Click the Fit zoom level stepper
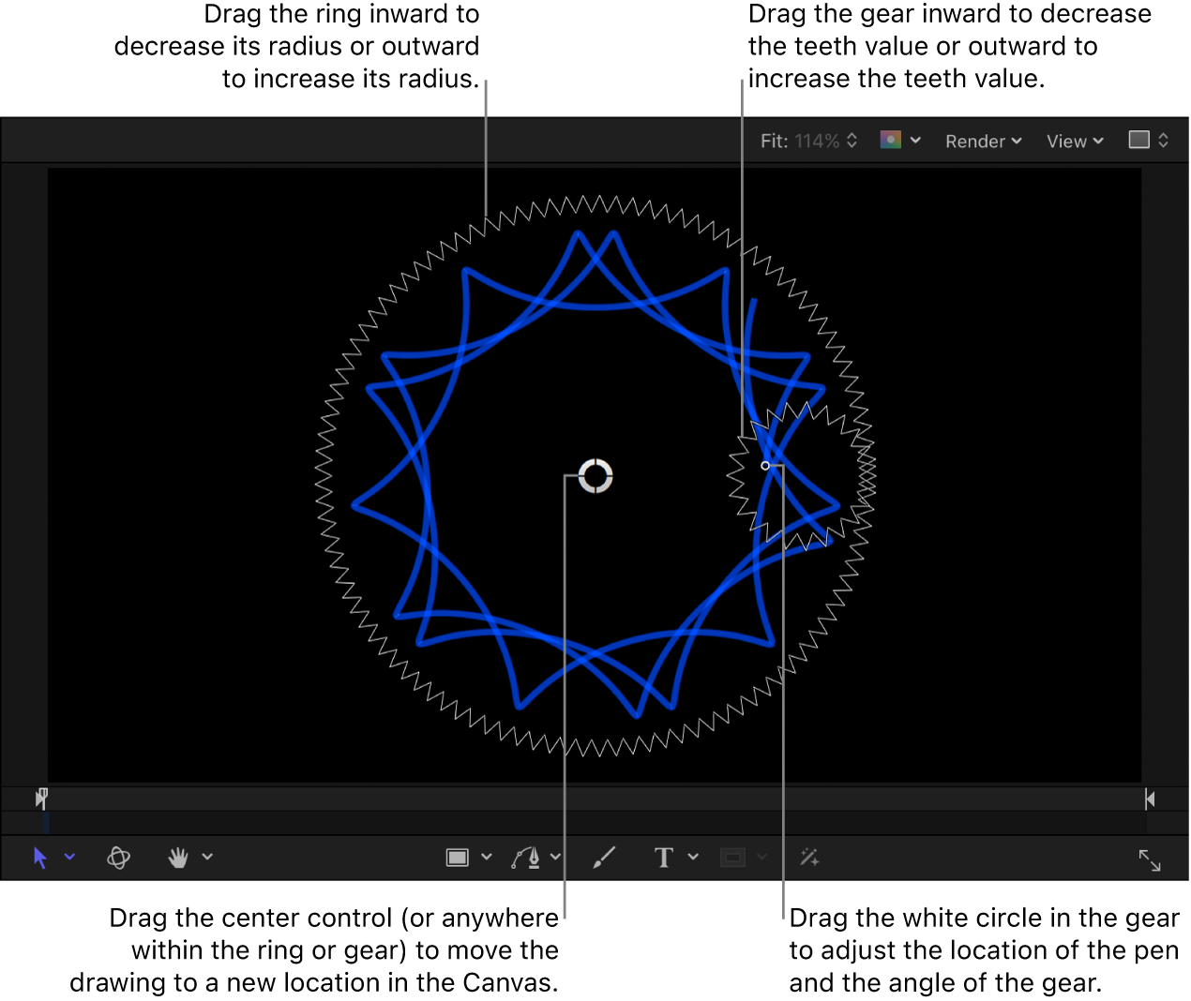The width and height of the screenshot is (1191, 1001). tap(852, 141)
